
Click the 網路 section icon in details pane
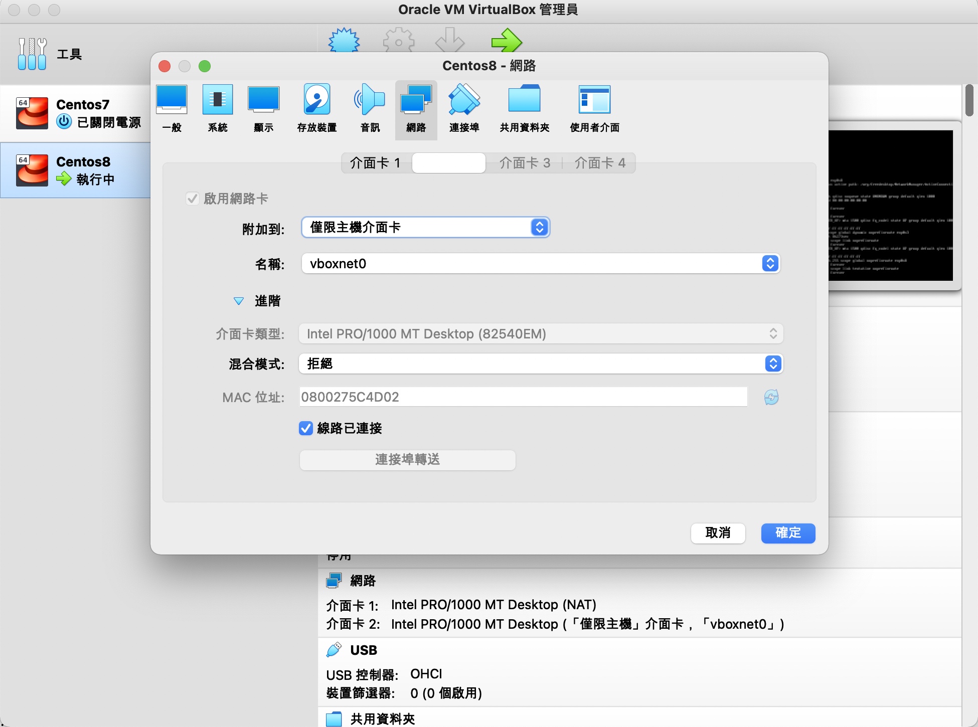[x=334, y=581]
